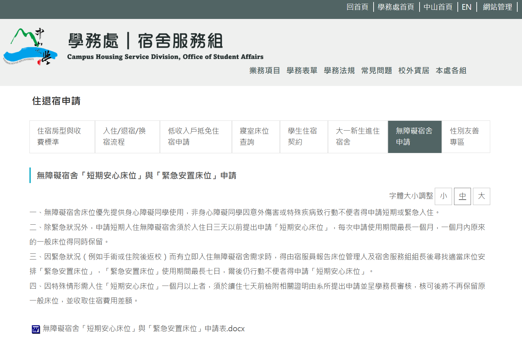Expand the 本處各組 navigation menu
Screen dimensions: 522x337
451,70
